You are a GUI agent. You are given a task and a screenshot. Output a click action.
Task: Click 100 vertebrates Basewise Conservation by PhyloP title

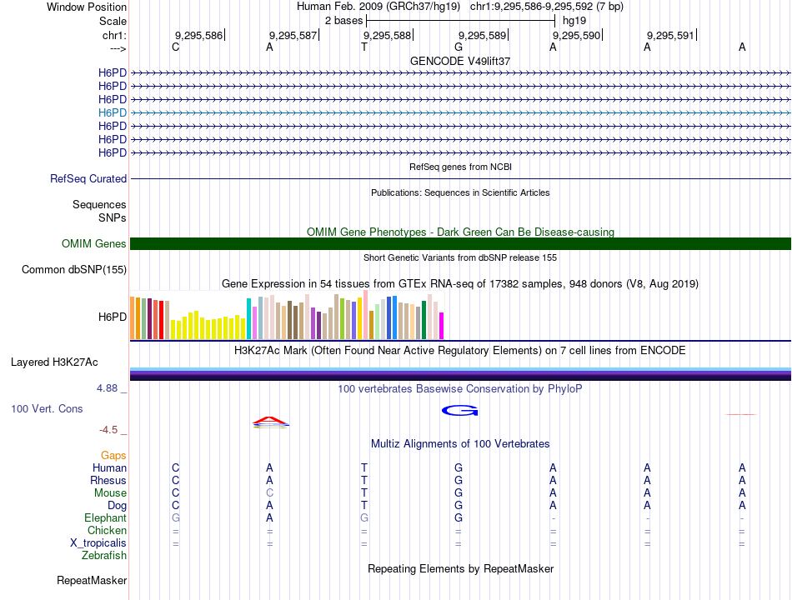pos(460,389)
